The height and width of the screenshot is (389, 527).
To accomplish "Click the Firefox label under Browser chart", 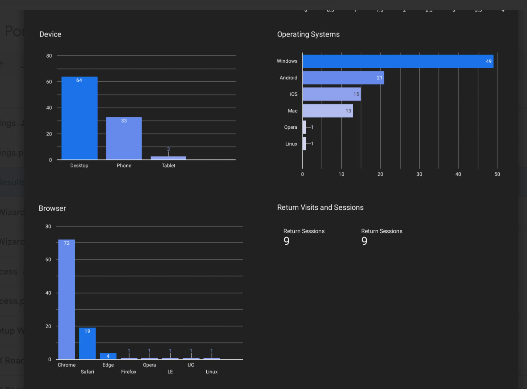I will pyautogui.click(x=129, y=372).
